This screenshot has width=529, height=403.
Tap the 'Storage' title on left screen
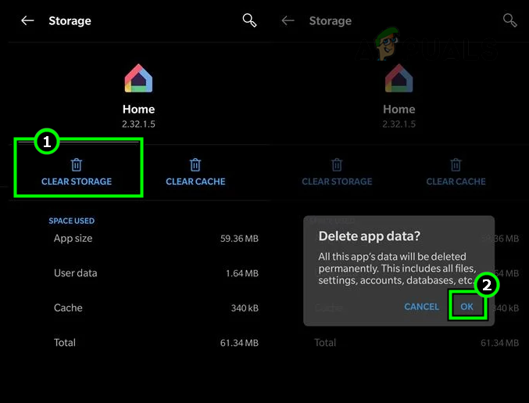click(70, 21)
